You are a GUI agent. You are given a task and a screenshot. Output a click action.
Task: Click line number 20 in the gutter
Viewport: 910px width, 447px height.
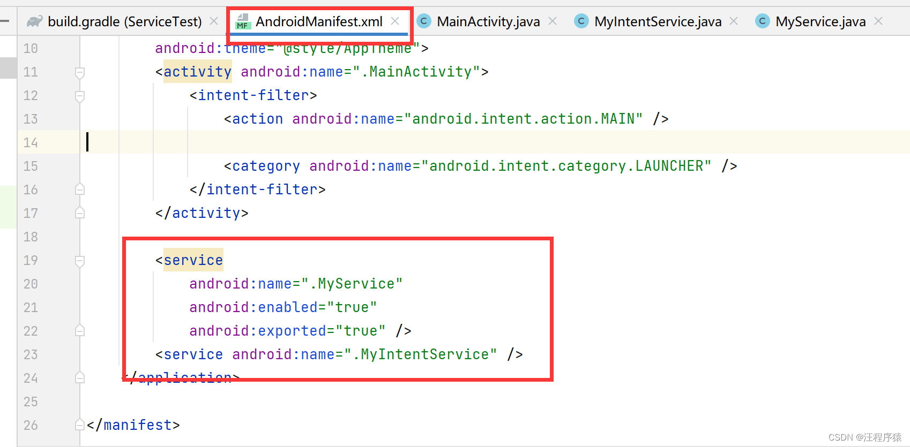(x=31, y=284)
